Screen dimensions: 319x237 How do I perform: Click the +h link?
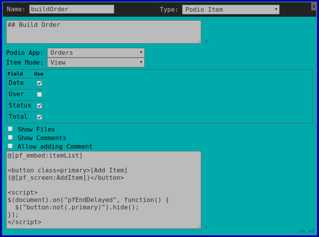tap(302, 231)
